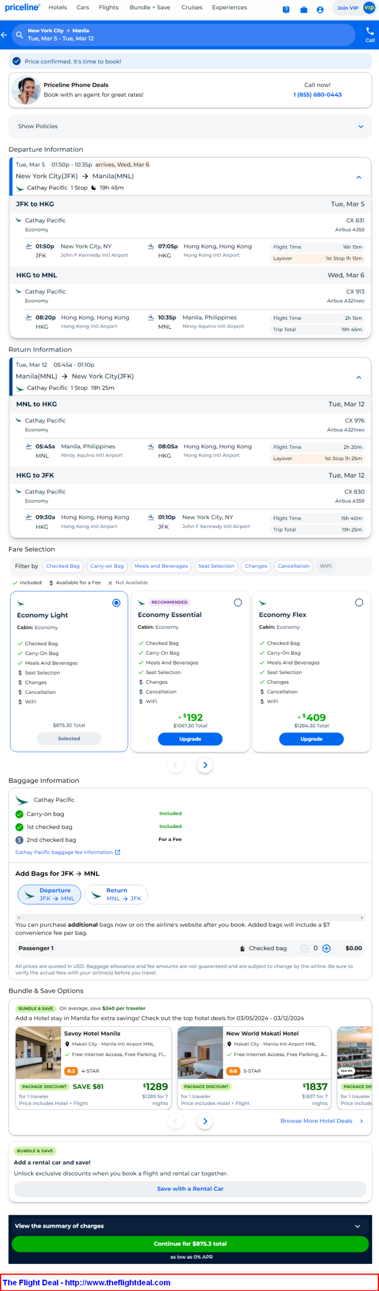Open the Cruises menu item

(x=192, y=7)
